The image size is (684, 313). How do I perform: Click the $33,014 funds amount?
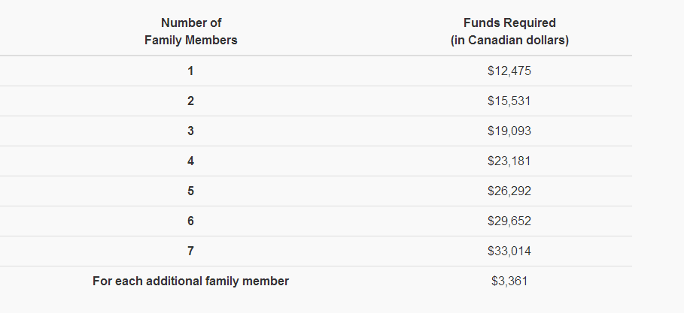click(x=509, y=251)
